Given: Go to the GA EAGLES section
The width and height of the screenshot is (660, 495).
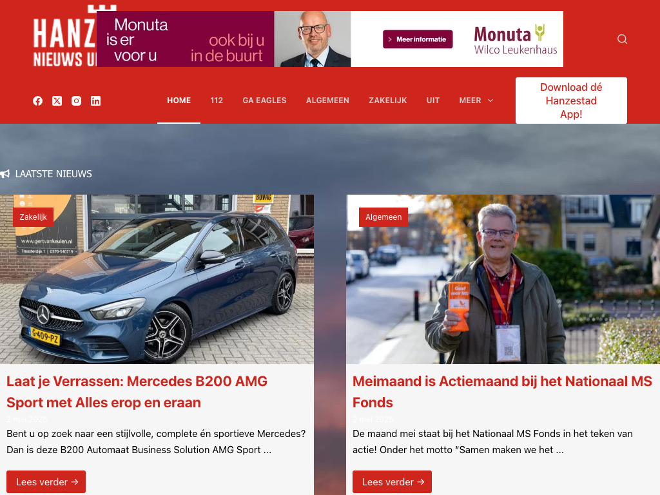Looking at the screenshot, I should click(264, 101).
